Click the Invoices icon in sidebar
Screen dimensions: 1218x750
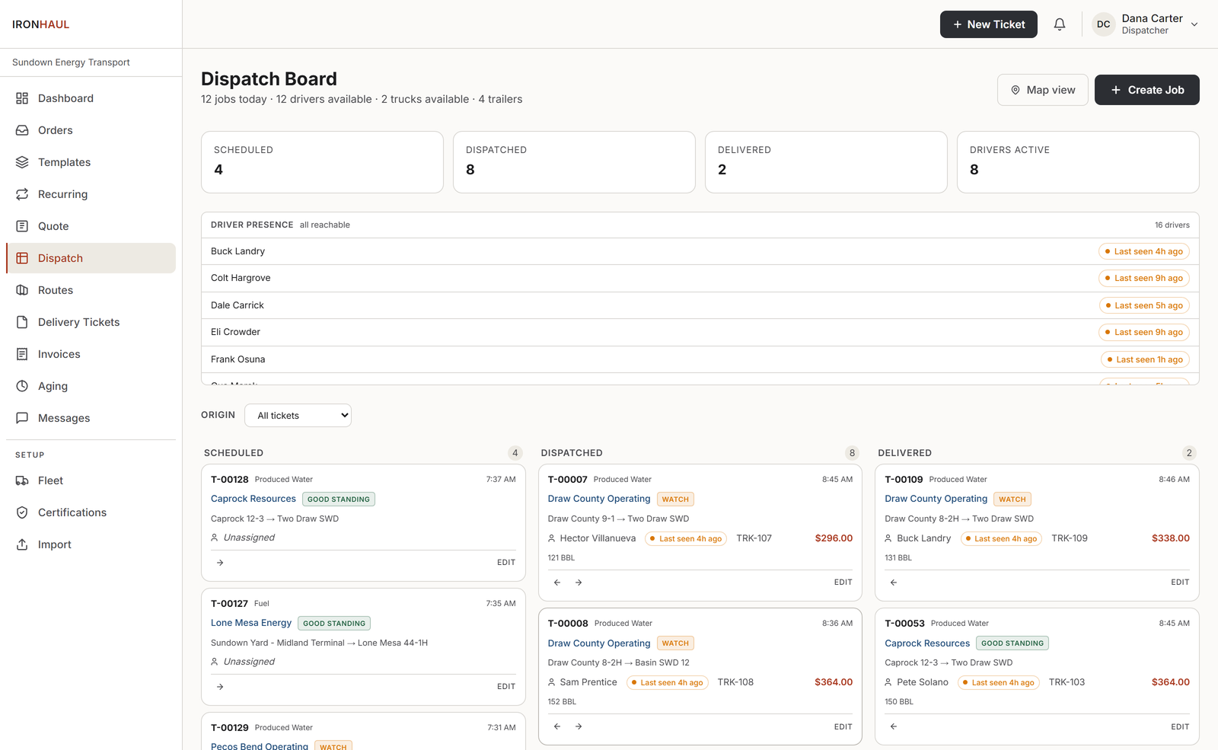pos(22,354)
